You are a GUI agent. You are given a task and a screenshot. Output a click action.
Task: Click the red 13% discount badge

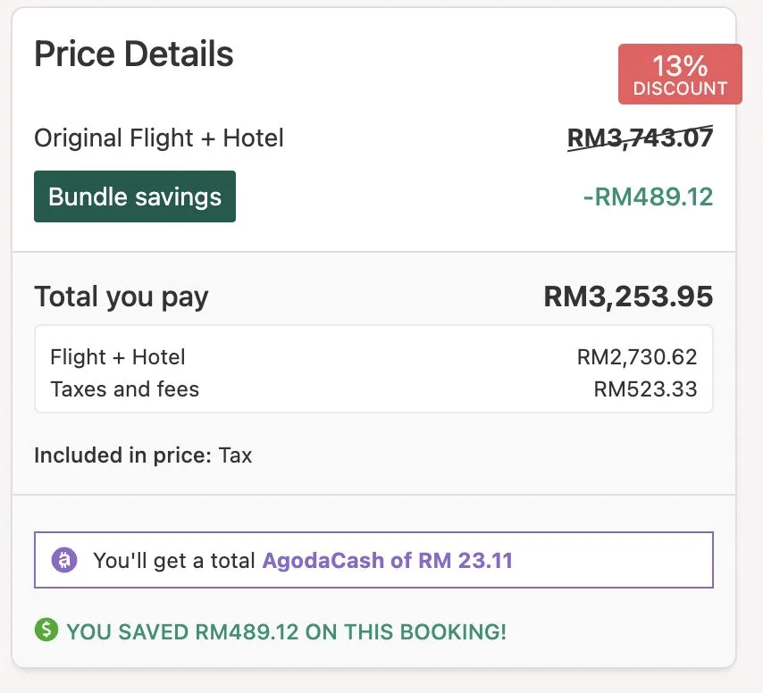680,74
